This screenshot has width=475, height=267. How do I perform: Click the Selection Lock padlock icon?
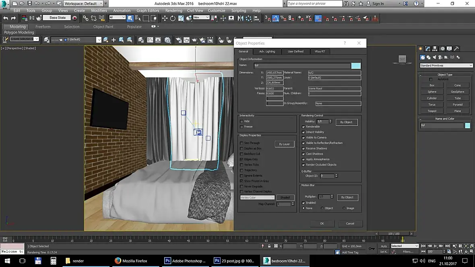coord(269,246)
